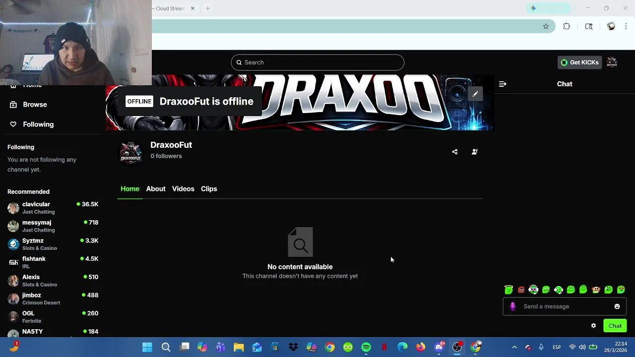Screen dimensions: 635x357
Task: Click the volume icon in system tray
Action: 582,347
